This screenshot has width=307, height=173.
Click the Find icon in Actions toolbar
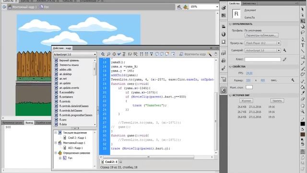pyautogui.click(x=108, y=54)
